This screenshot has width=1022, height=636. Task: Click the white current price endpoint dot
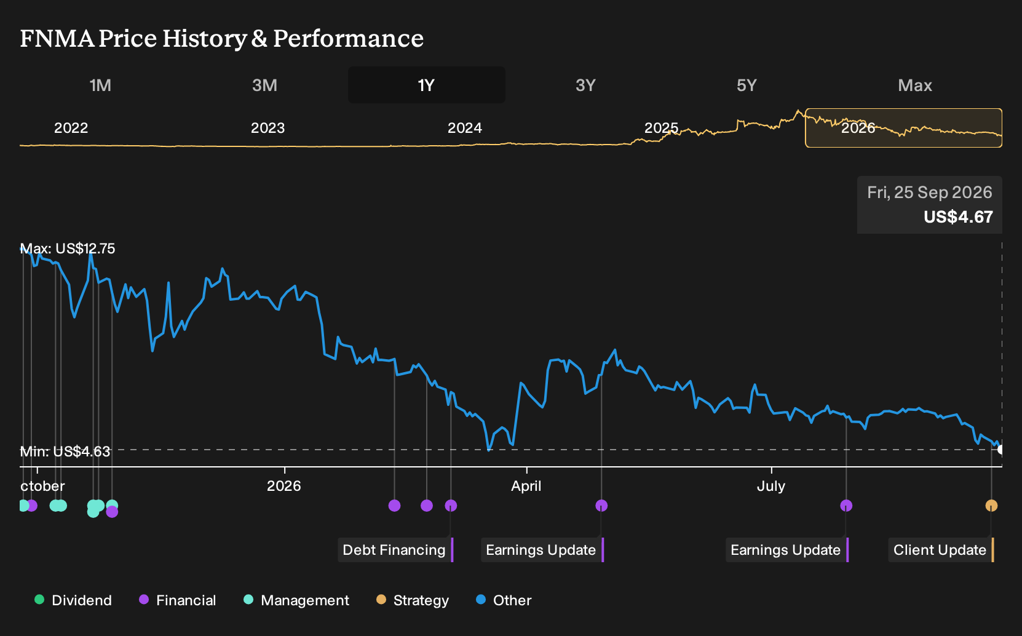point(1000,450)
